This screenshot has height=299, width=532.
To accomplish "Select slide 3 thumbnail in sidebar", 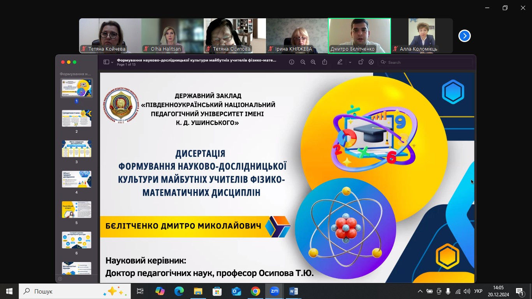I will point(76,149).
